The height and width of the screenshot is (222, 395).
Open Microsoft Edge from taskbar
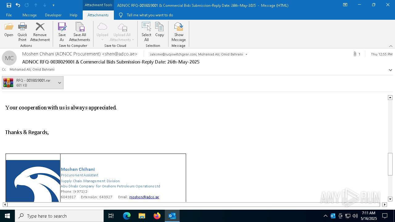point(127,216)
